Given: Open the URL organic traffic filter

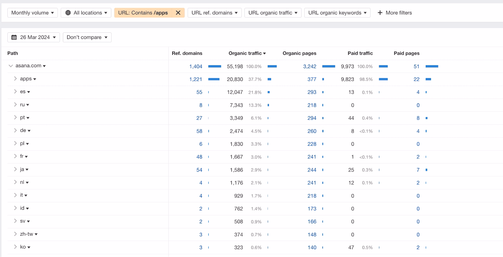Looking at the screenshot, I should click(273, 13).
